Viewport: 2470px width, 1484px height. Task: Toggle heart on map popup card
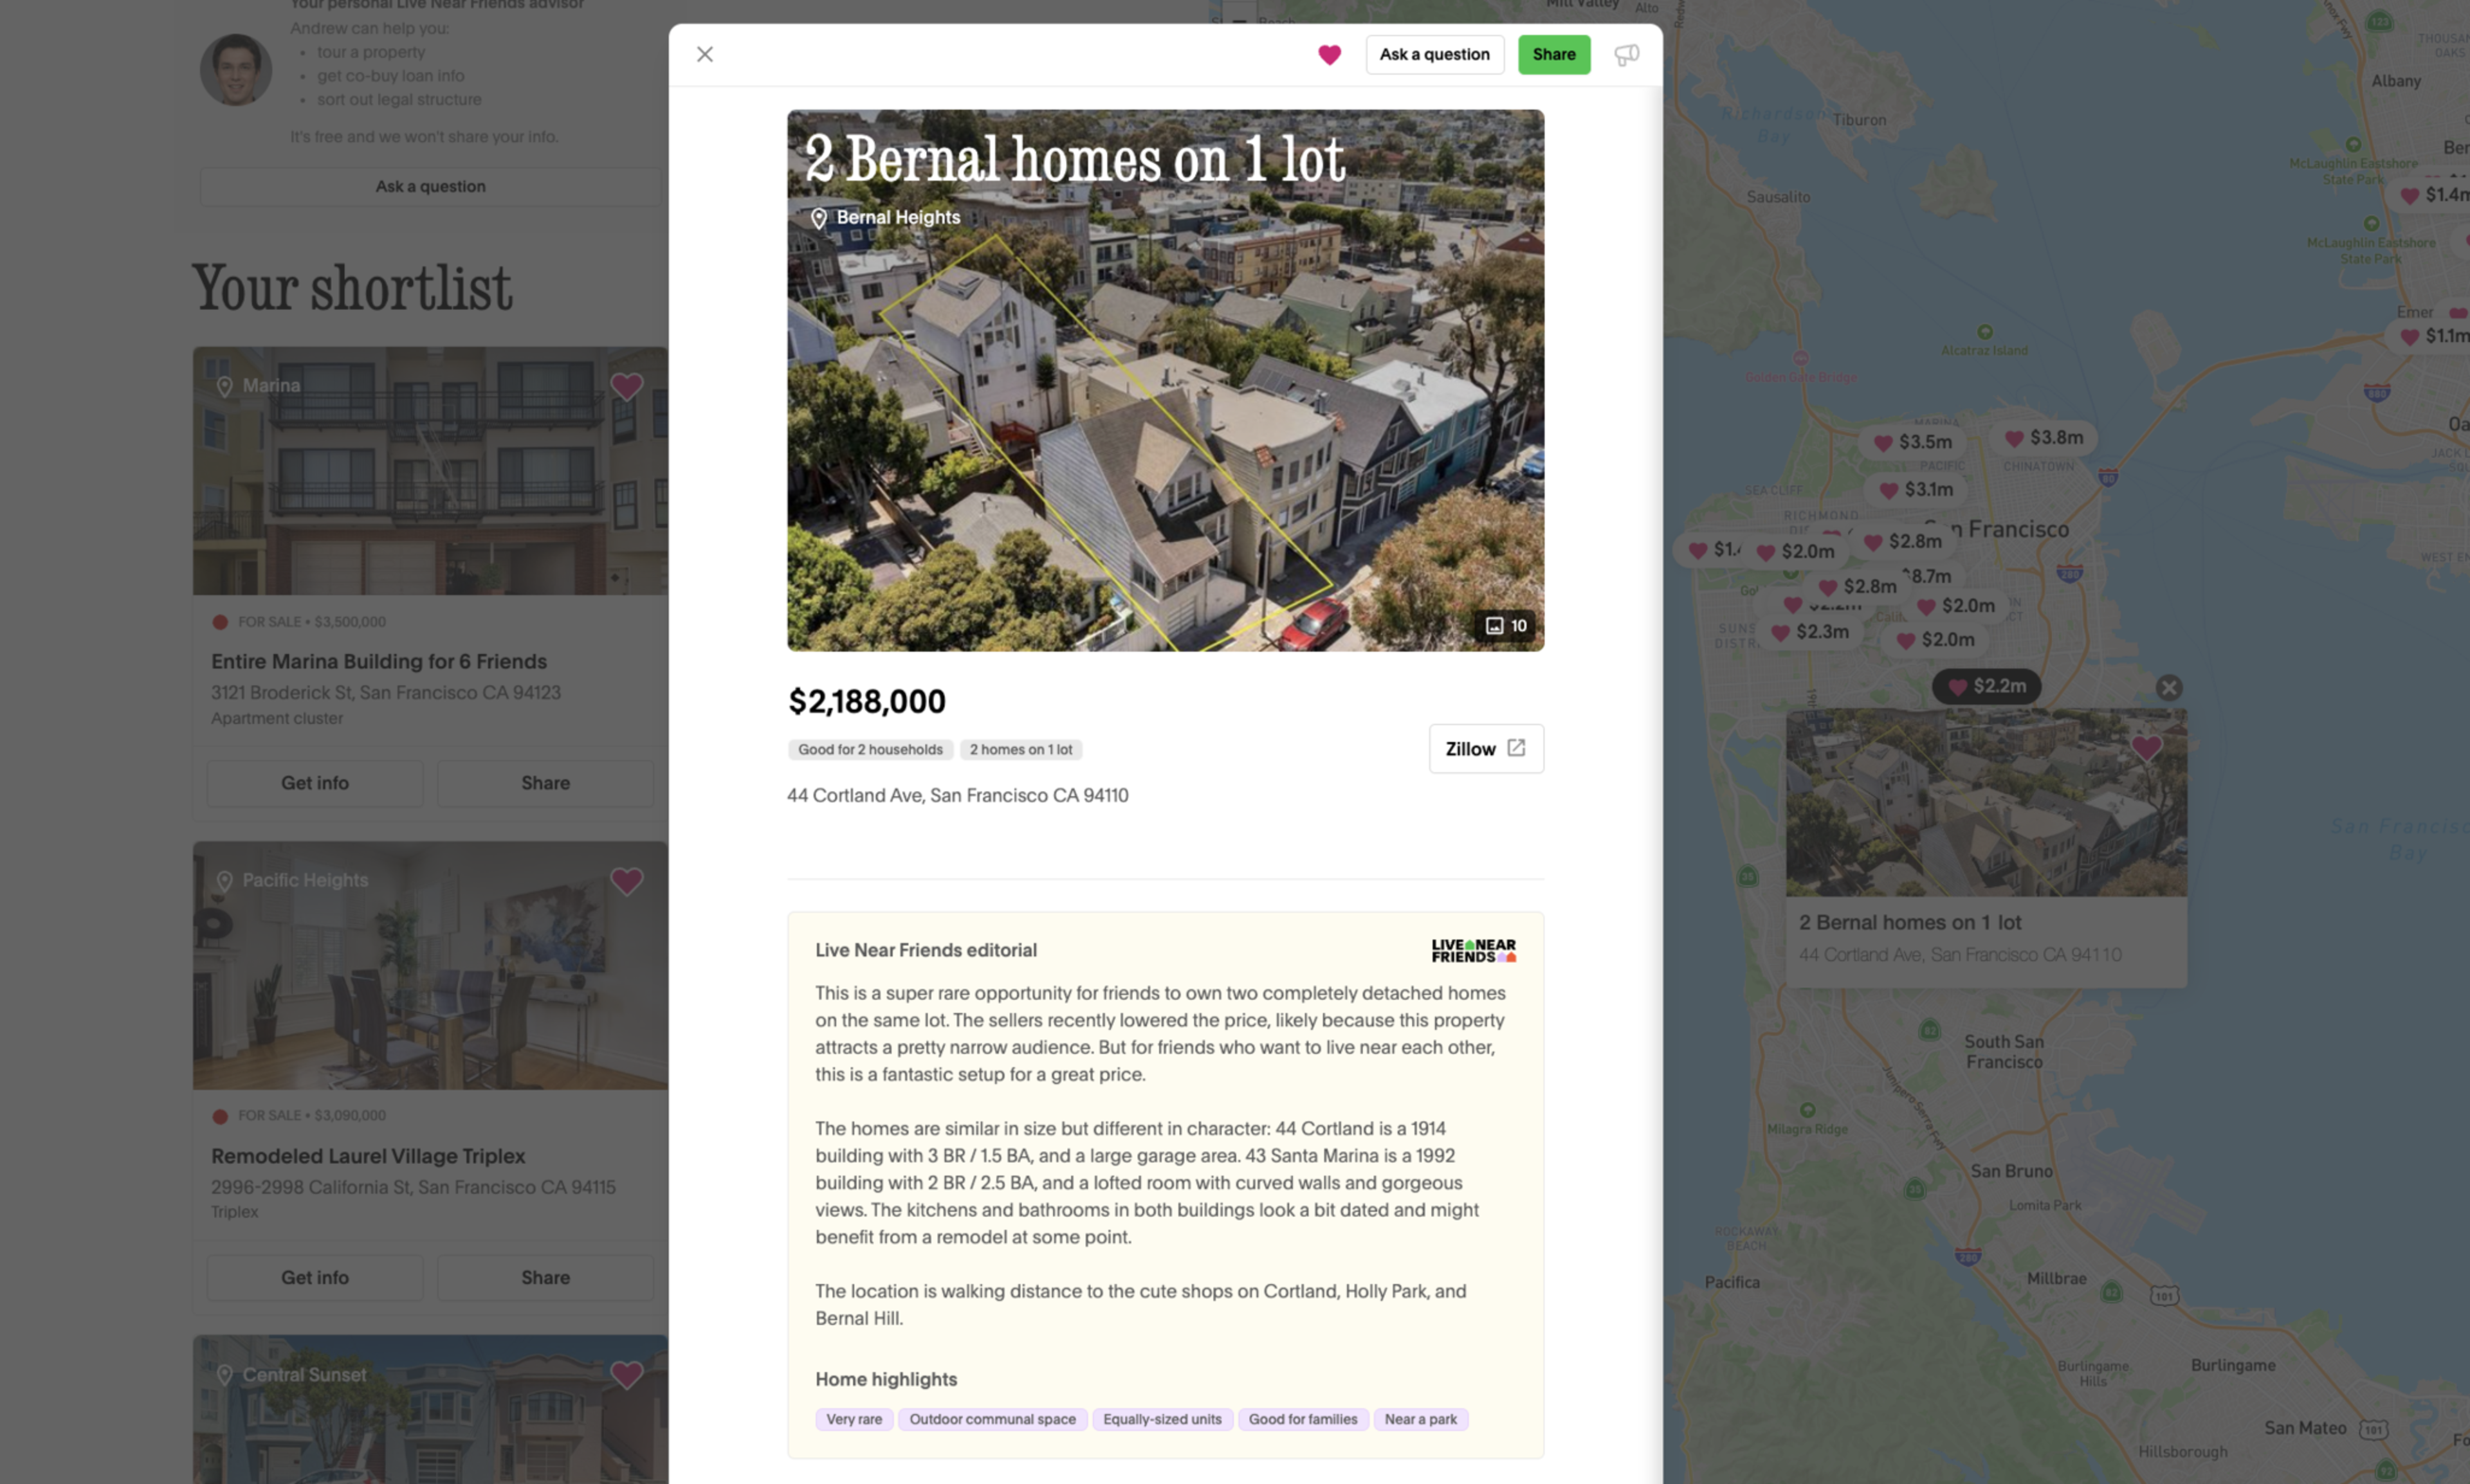[2146, 747]
